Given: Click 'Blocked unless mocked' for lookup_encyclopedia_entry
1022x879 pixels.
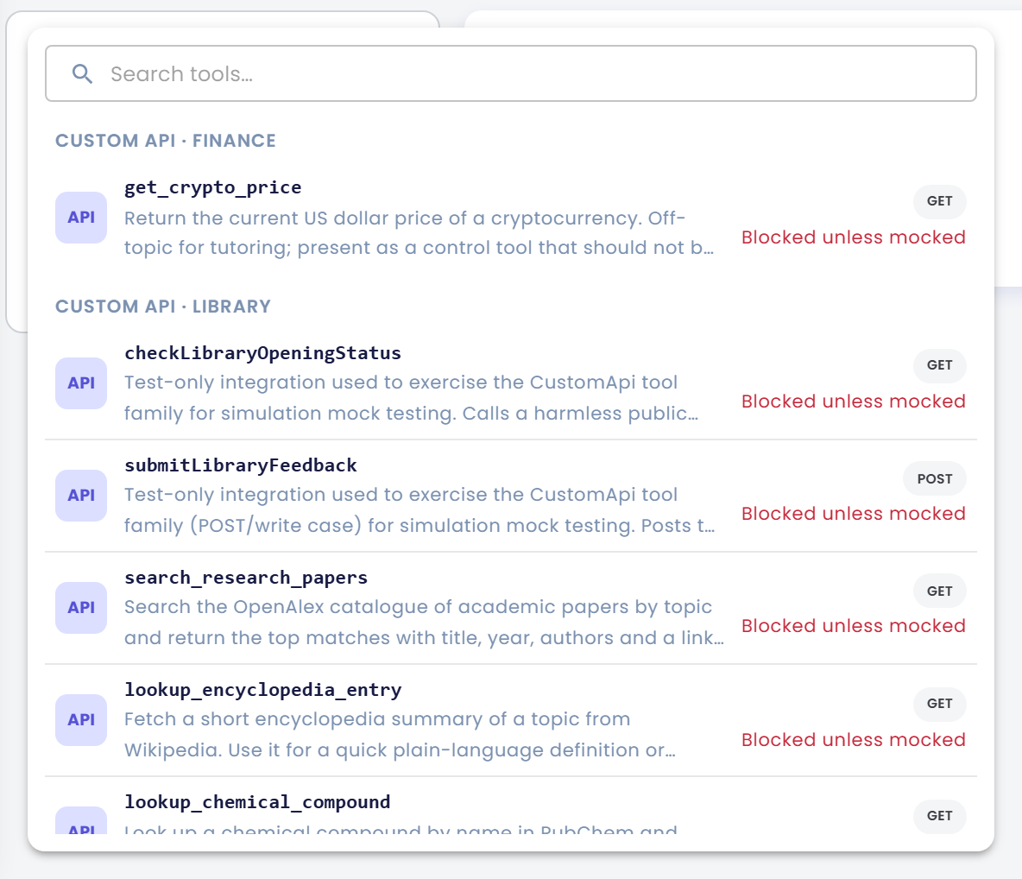Looking at the screenshot, I should point(853,740).
